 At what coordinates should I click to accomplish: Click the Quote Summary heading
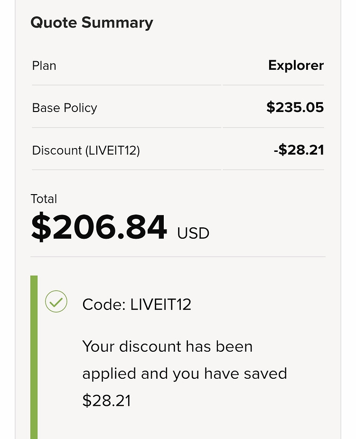click(x=92, y=23)
